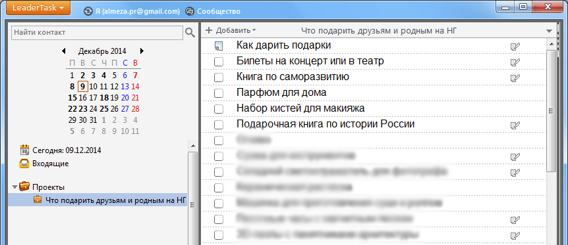Click account label Я (almeza.pr@gmail.com)
Viewport: 568px width, 245px height.
[137, 11]
